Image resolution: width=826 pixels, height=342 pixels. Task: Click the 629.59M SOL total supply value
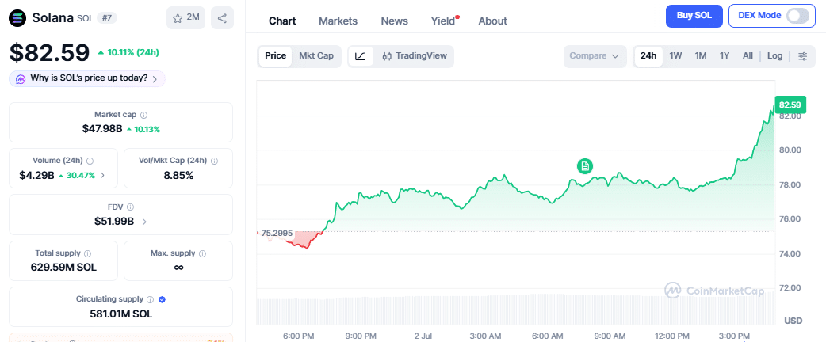(x=63, y=268)
